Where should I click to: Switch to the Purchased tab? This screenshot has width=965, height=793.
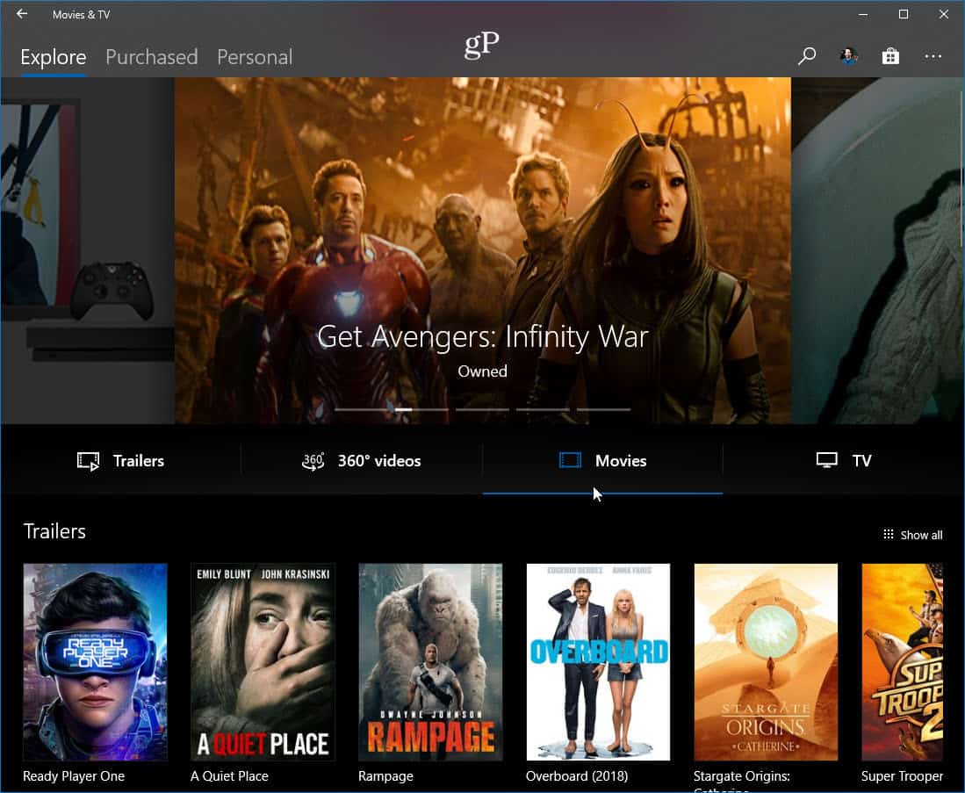(151, 57)
